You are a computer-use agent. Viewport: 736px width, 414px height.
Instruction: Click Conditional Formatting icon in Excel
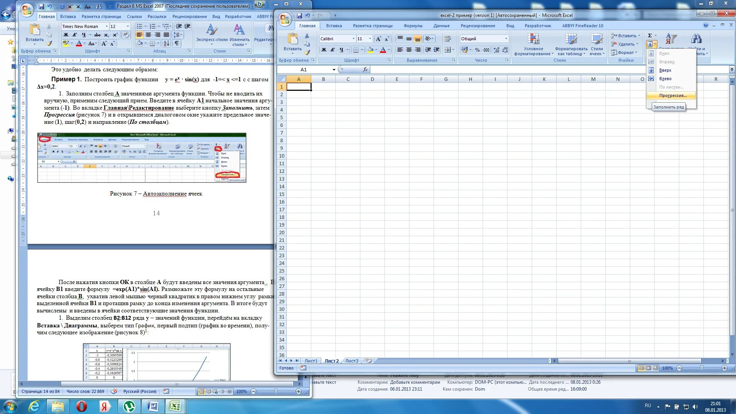pos(533,39)
